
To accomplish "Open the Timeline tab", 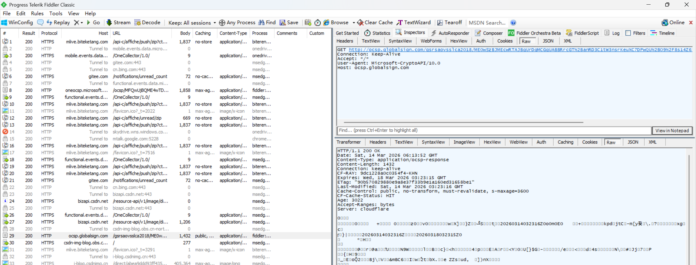I will pyautogui.click(x=662, y=33).
